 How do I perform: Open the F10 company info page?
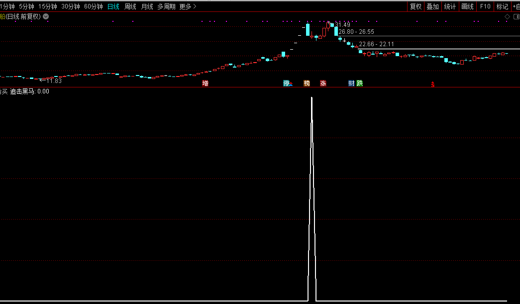tap(485, 6)
